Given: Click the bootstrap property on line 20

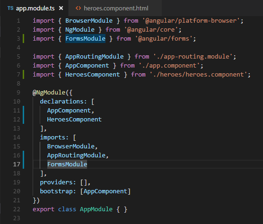Looking at the screenshot, I should (56, 191).
